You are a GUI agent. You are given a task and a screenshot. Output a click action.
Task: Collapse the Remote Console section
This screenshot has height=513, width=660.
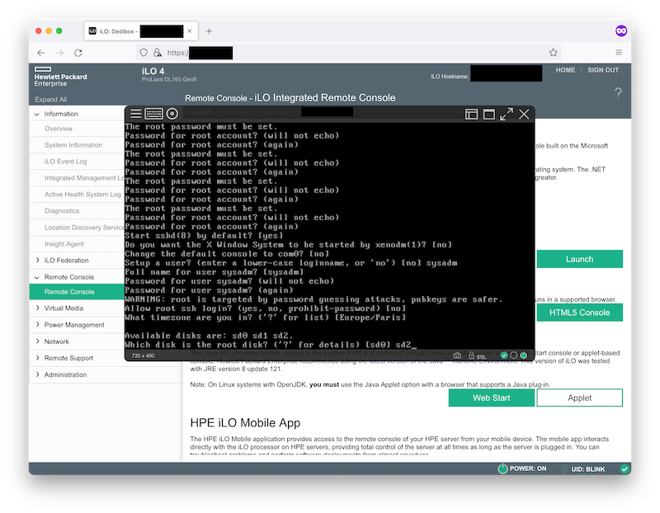point(37,277)
